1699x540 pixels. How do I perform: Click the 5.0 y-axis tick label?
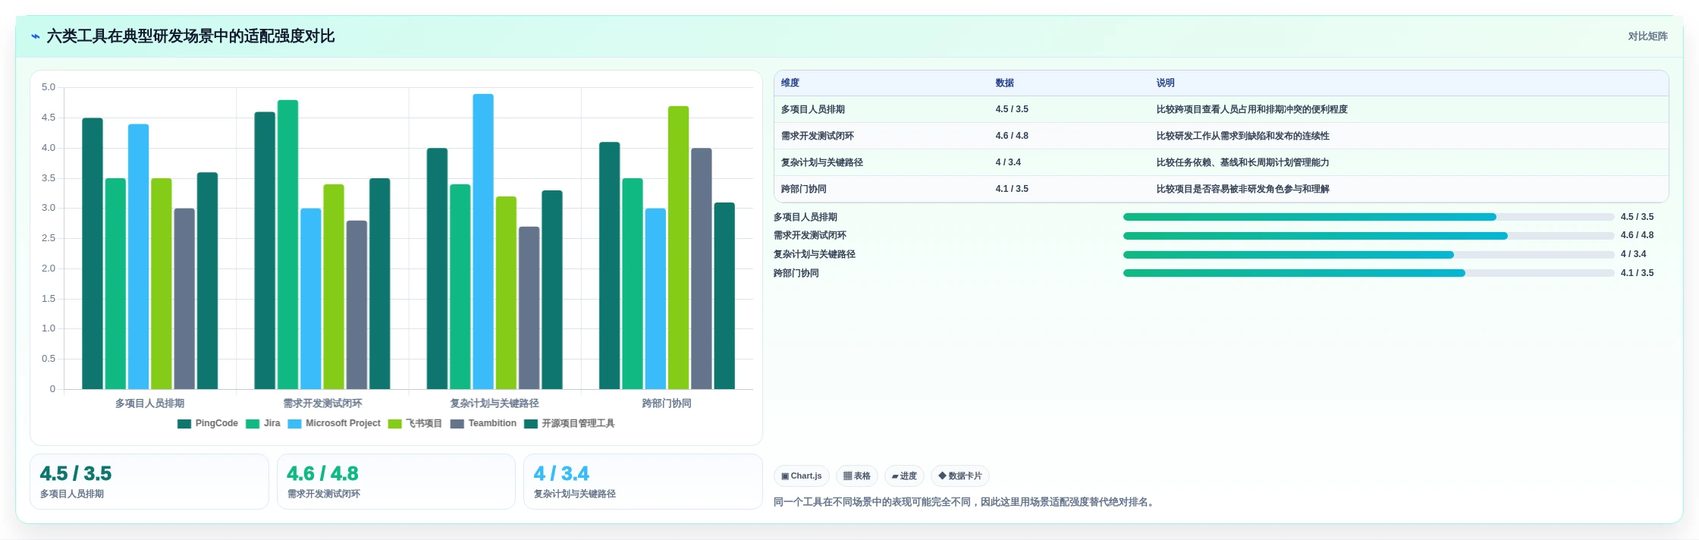tap(49, 88)
